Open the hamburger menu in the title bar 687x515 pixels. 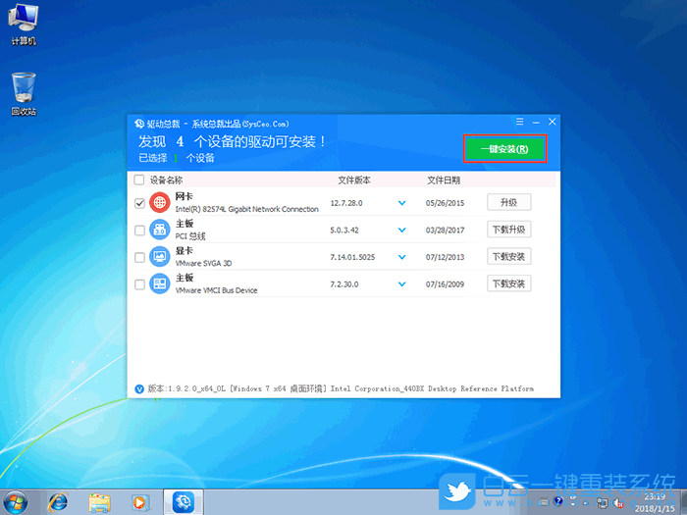[x=519, y=122]
